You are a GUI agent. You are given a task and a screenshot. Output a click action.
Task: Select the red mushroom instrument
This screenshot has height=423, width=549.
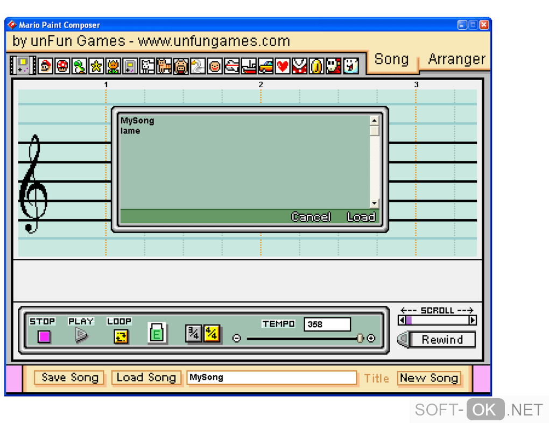[62, 66]
